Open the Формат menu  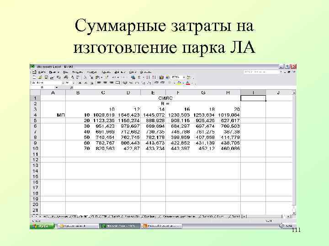pos(92,72)
